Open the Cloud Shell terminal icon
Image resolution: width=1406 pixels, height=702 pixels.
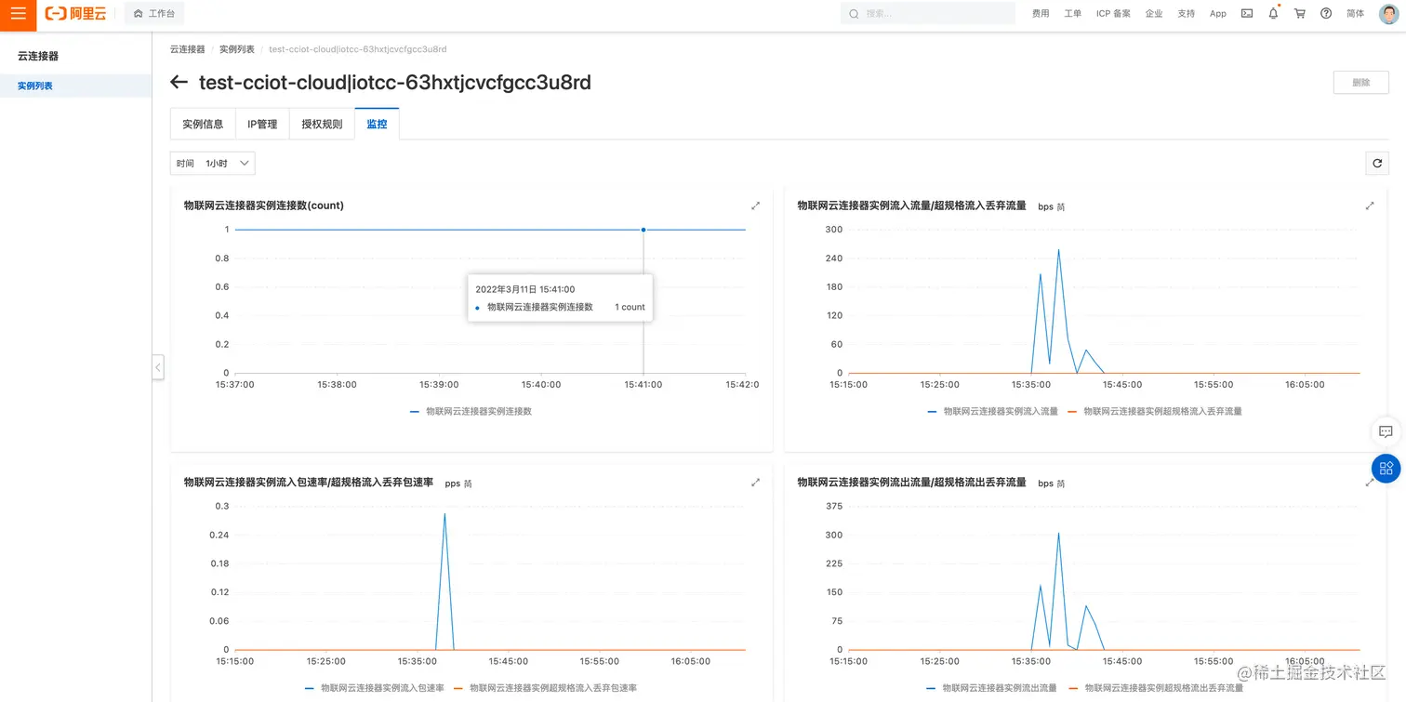click(x=1247, y=13)
